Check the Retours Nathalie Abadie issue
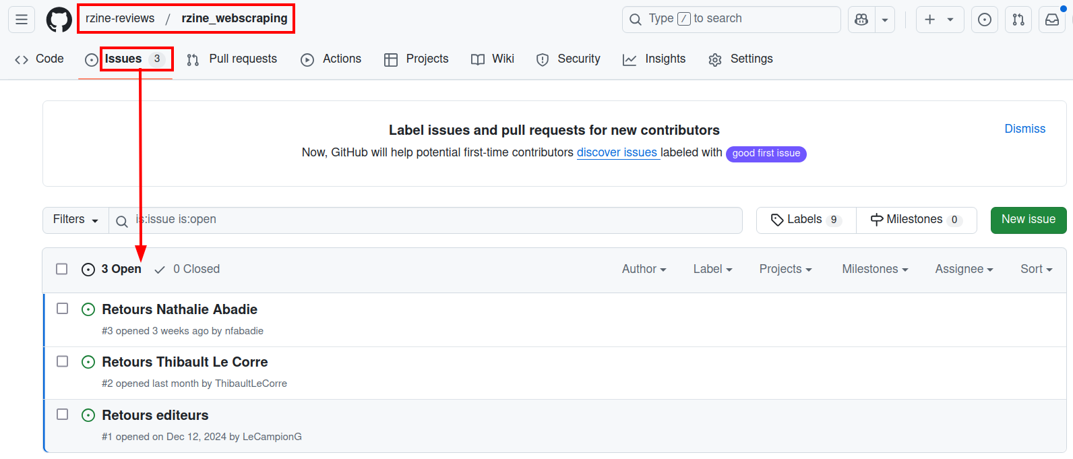Screen dimensions: 1073x459 pyautogui.click(x=62, y=309)
